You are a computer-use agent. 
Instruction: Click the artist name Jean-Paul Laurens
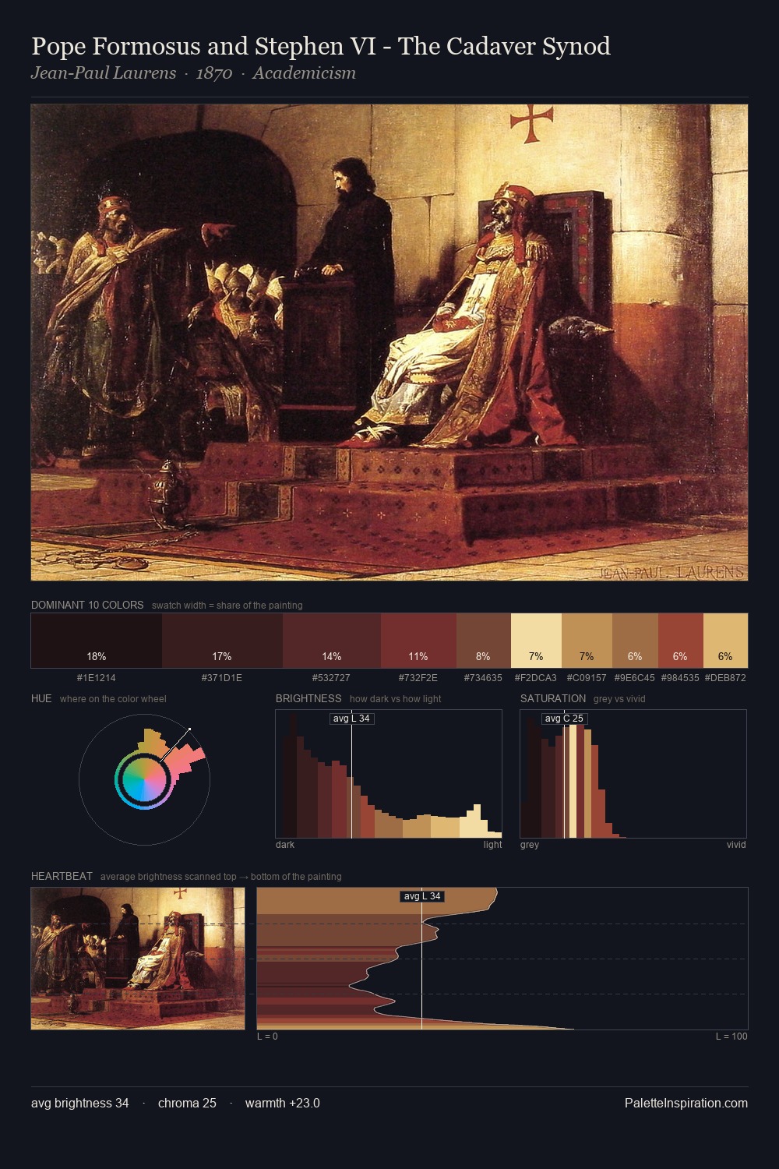pyautogui.click(x=104, y=73)
